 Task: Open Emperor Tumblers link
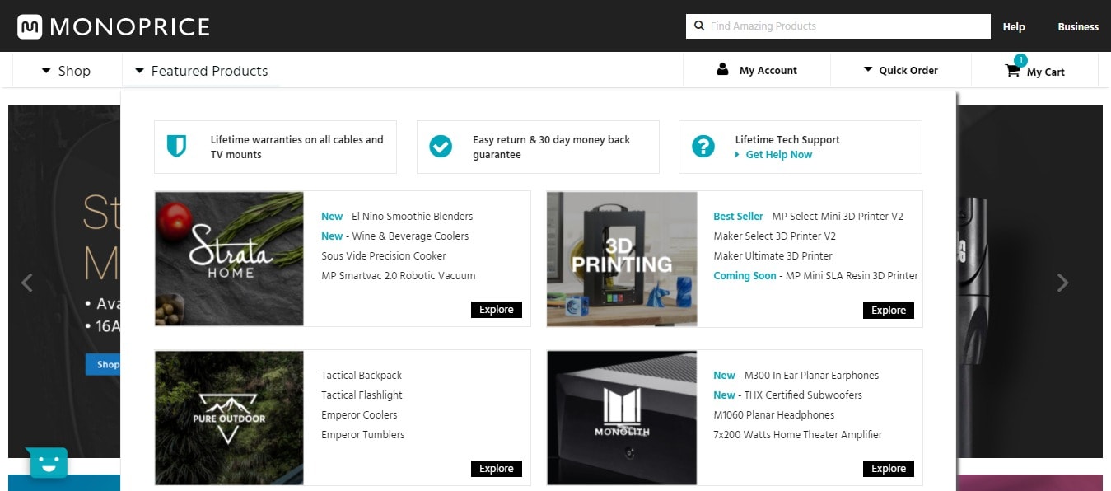(x=363, y=435)
